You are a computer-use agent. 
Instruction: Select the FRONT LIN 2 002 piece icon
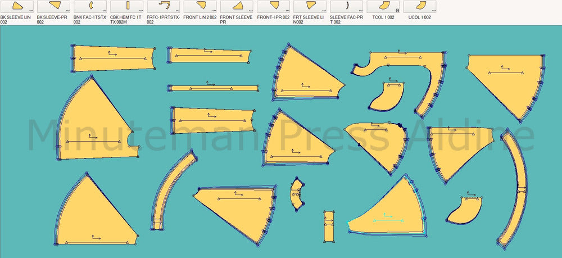click(201, 7)
